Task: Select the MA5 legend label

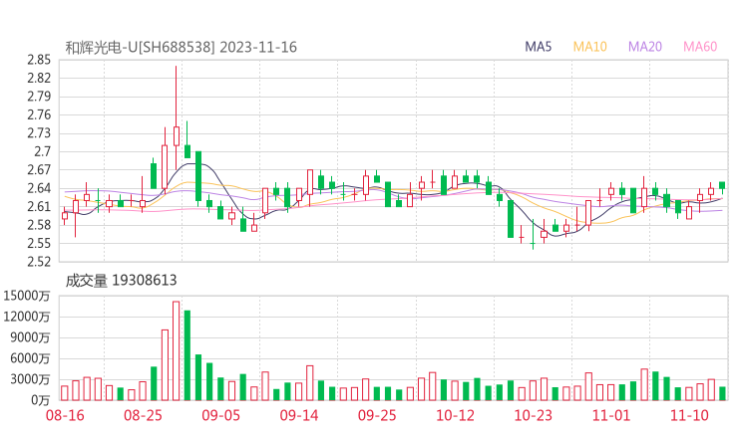Action: (x=538, y=47)
